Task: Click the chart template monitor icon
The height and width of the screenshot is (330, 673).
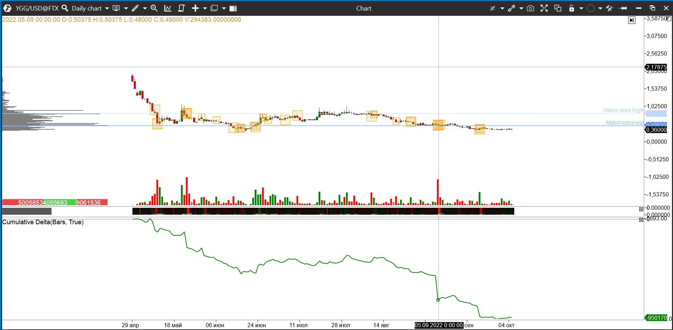Action: (117, 8)
